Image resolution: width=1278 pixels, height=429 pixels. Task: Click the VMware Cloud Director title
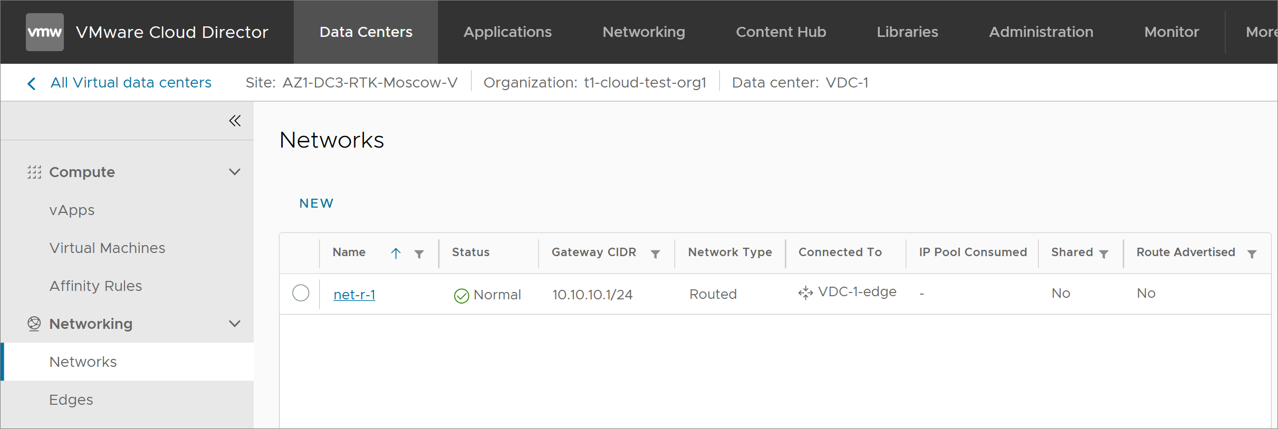pyautogui.click(x=172, y=32)
